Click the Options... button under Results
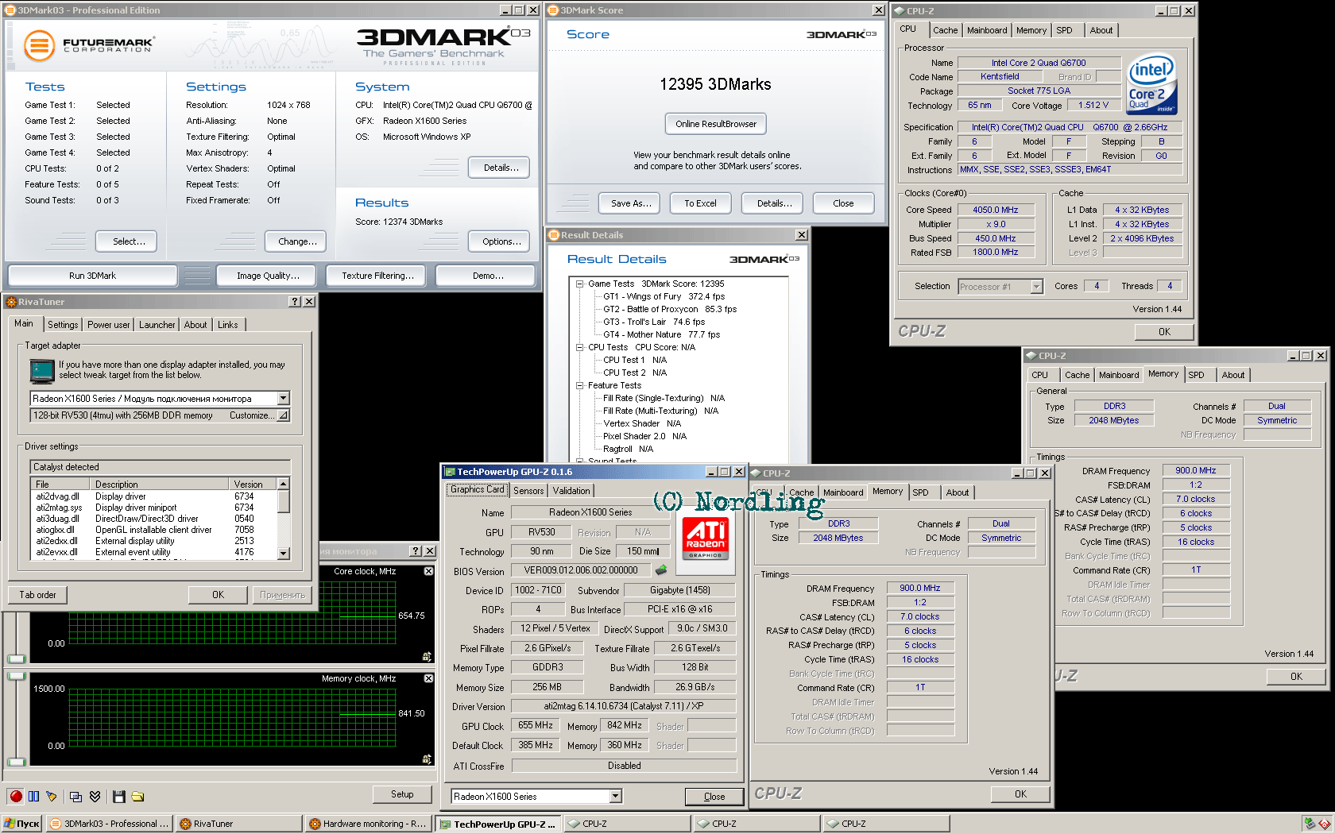This screenshot has height=834, width=1335. click(501, 241)
